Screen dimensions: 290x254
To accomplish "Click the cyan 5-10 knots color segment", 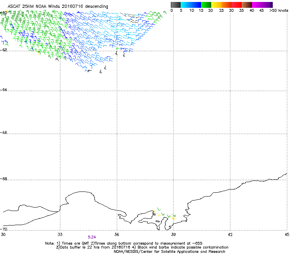I will [186, 5].
